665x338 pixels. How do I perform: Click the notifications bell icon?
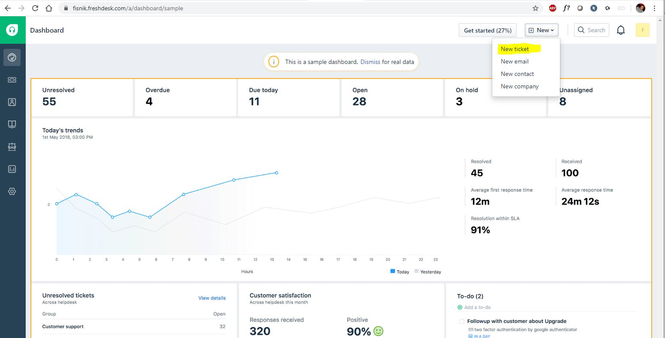(620, 30)
